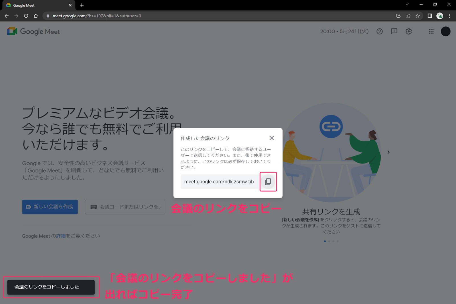Select the fourth carousel pagination dot
456x304 pixels.
(338, 241)
